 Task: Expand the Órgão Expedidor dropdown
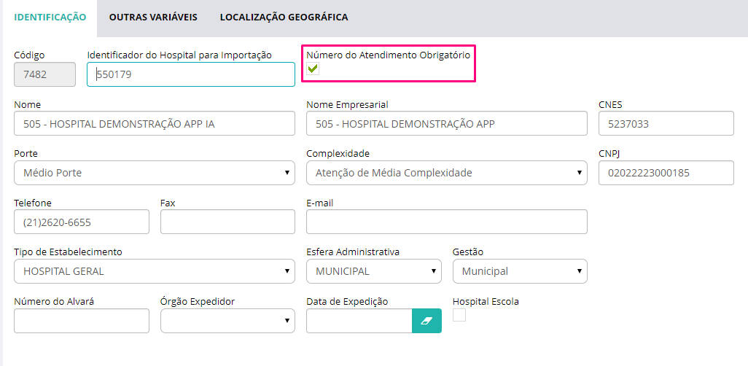(227, 321)
